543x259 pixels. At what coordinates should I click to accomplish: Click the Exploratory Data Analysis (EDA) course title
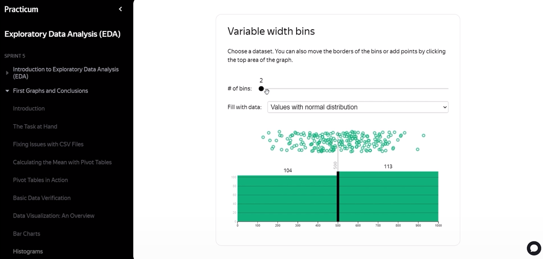62,34
